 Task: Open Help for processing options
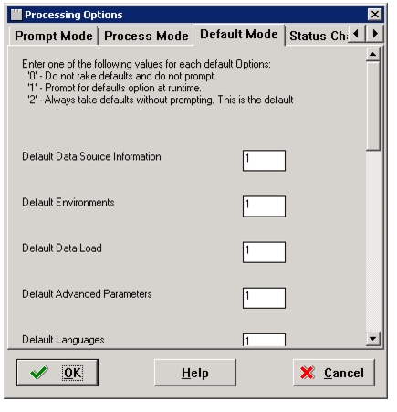pyautogui.click(x=195, y=373)
